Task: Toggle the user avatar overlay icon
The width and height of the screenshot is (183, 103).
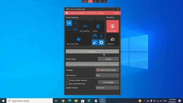Action: (x=95, y=36)
